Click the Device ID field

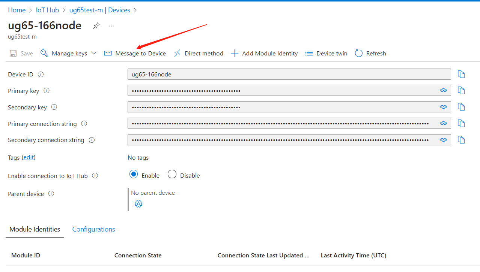(289, 74)
